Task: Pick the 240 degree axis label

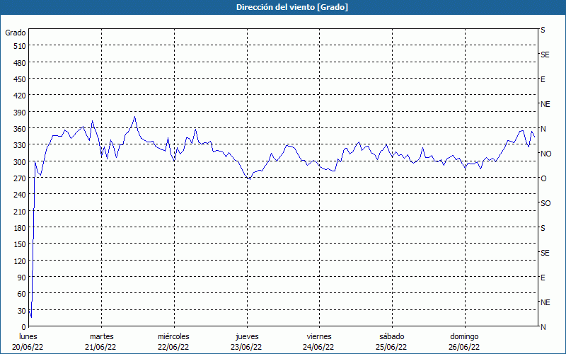Action: (20, 195)
